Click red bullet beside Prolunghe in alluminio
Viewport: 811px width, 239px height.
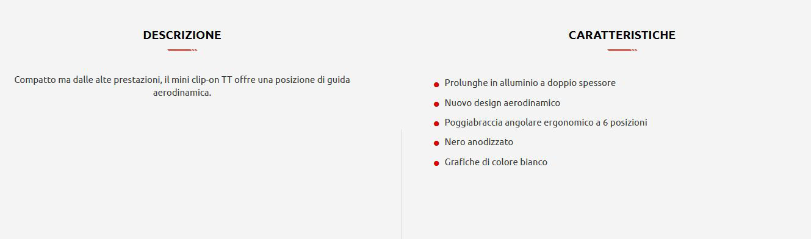pyautogui.click(x=436, y=84)
